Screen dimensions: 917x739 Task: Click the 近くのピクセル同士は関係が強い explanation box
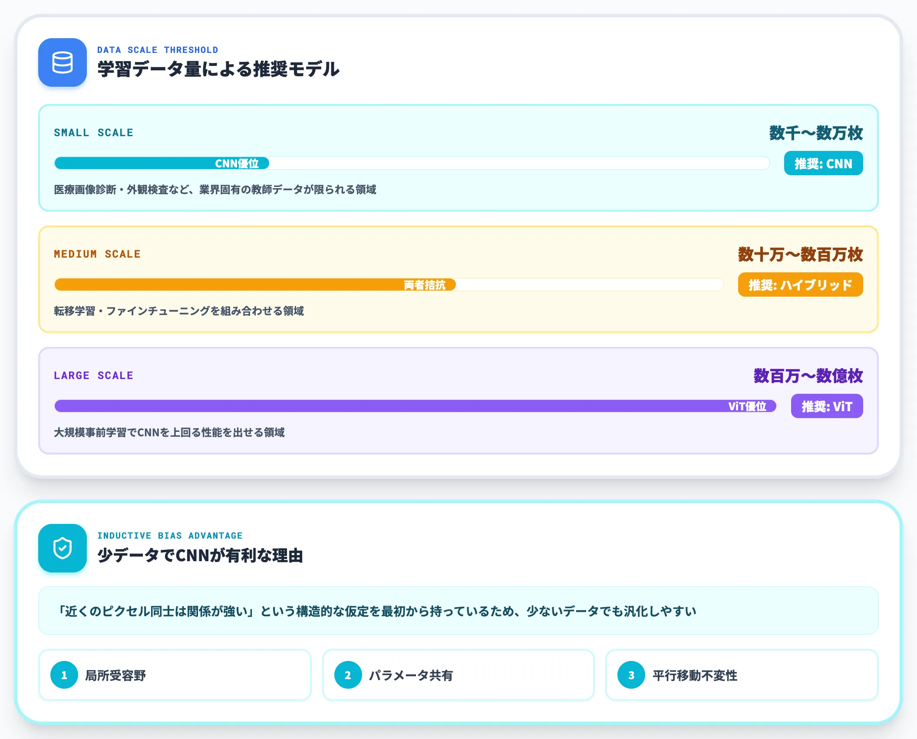point(458,611)
